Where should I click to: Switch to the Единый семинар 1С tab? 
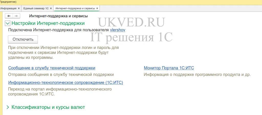(x=36, y=8)
